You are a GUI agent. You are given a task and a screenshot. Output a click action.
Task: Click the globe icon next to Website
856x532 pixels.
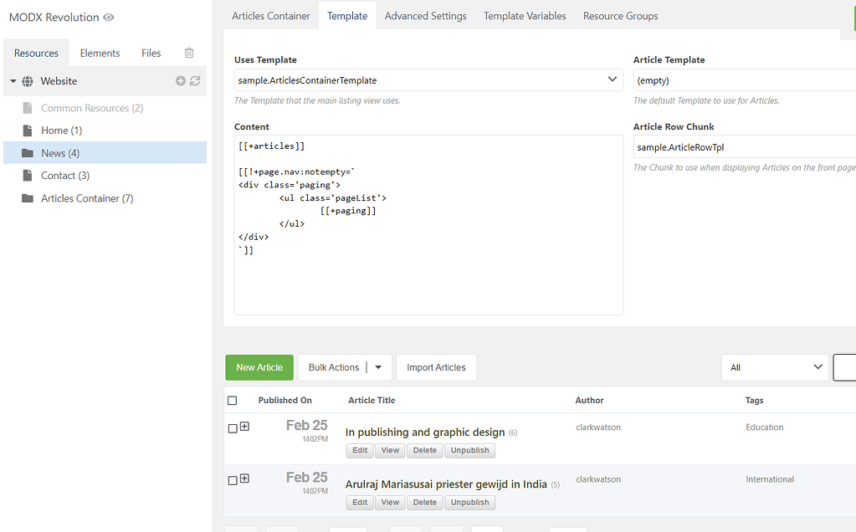click(x=28, y=80)
